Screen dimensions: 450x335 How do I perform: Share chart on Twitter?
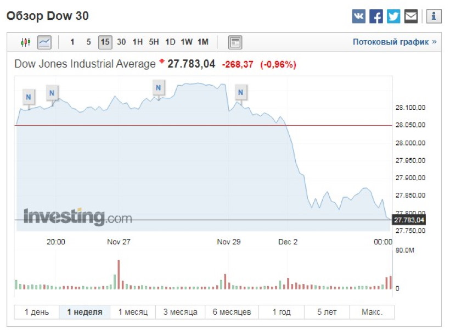tap(393, 16)
